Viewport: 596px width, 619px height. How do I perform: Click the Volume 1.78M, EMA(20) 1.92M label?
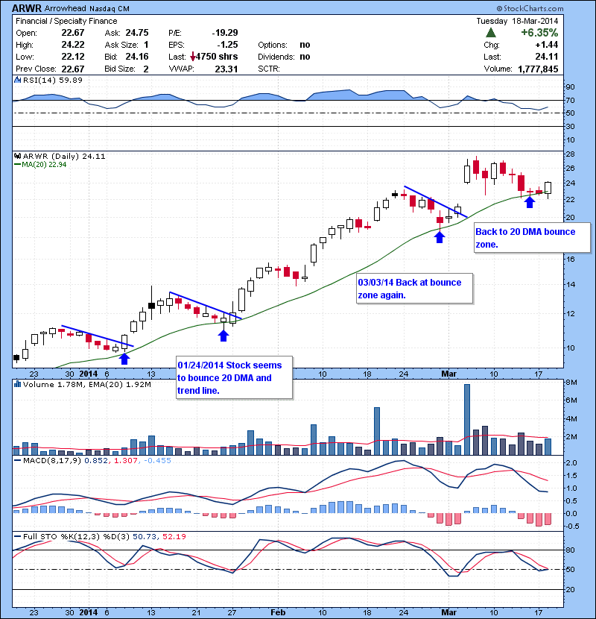pyautogui.click(x=86, y=385)
